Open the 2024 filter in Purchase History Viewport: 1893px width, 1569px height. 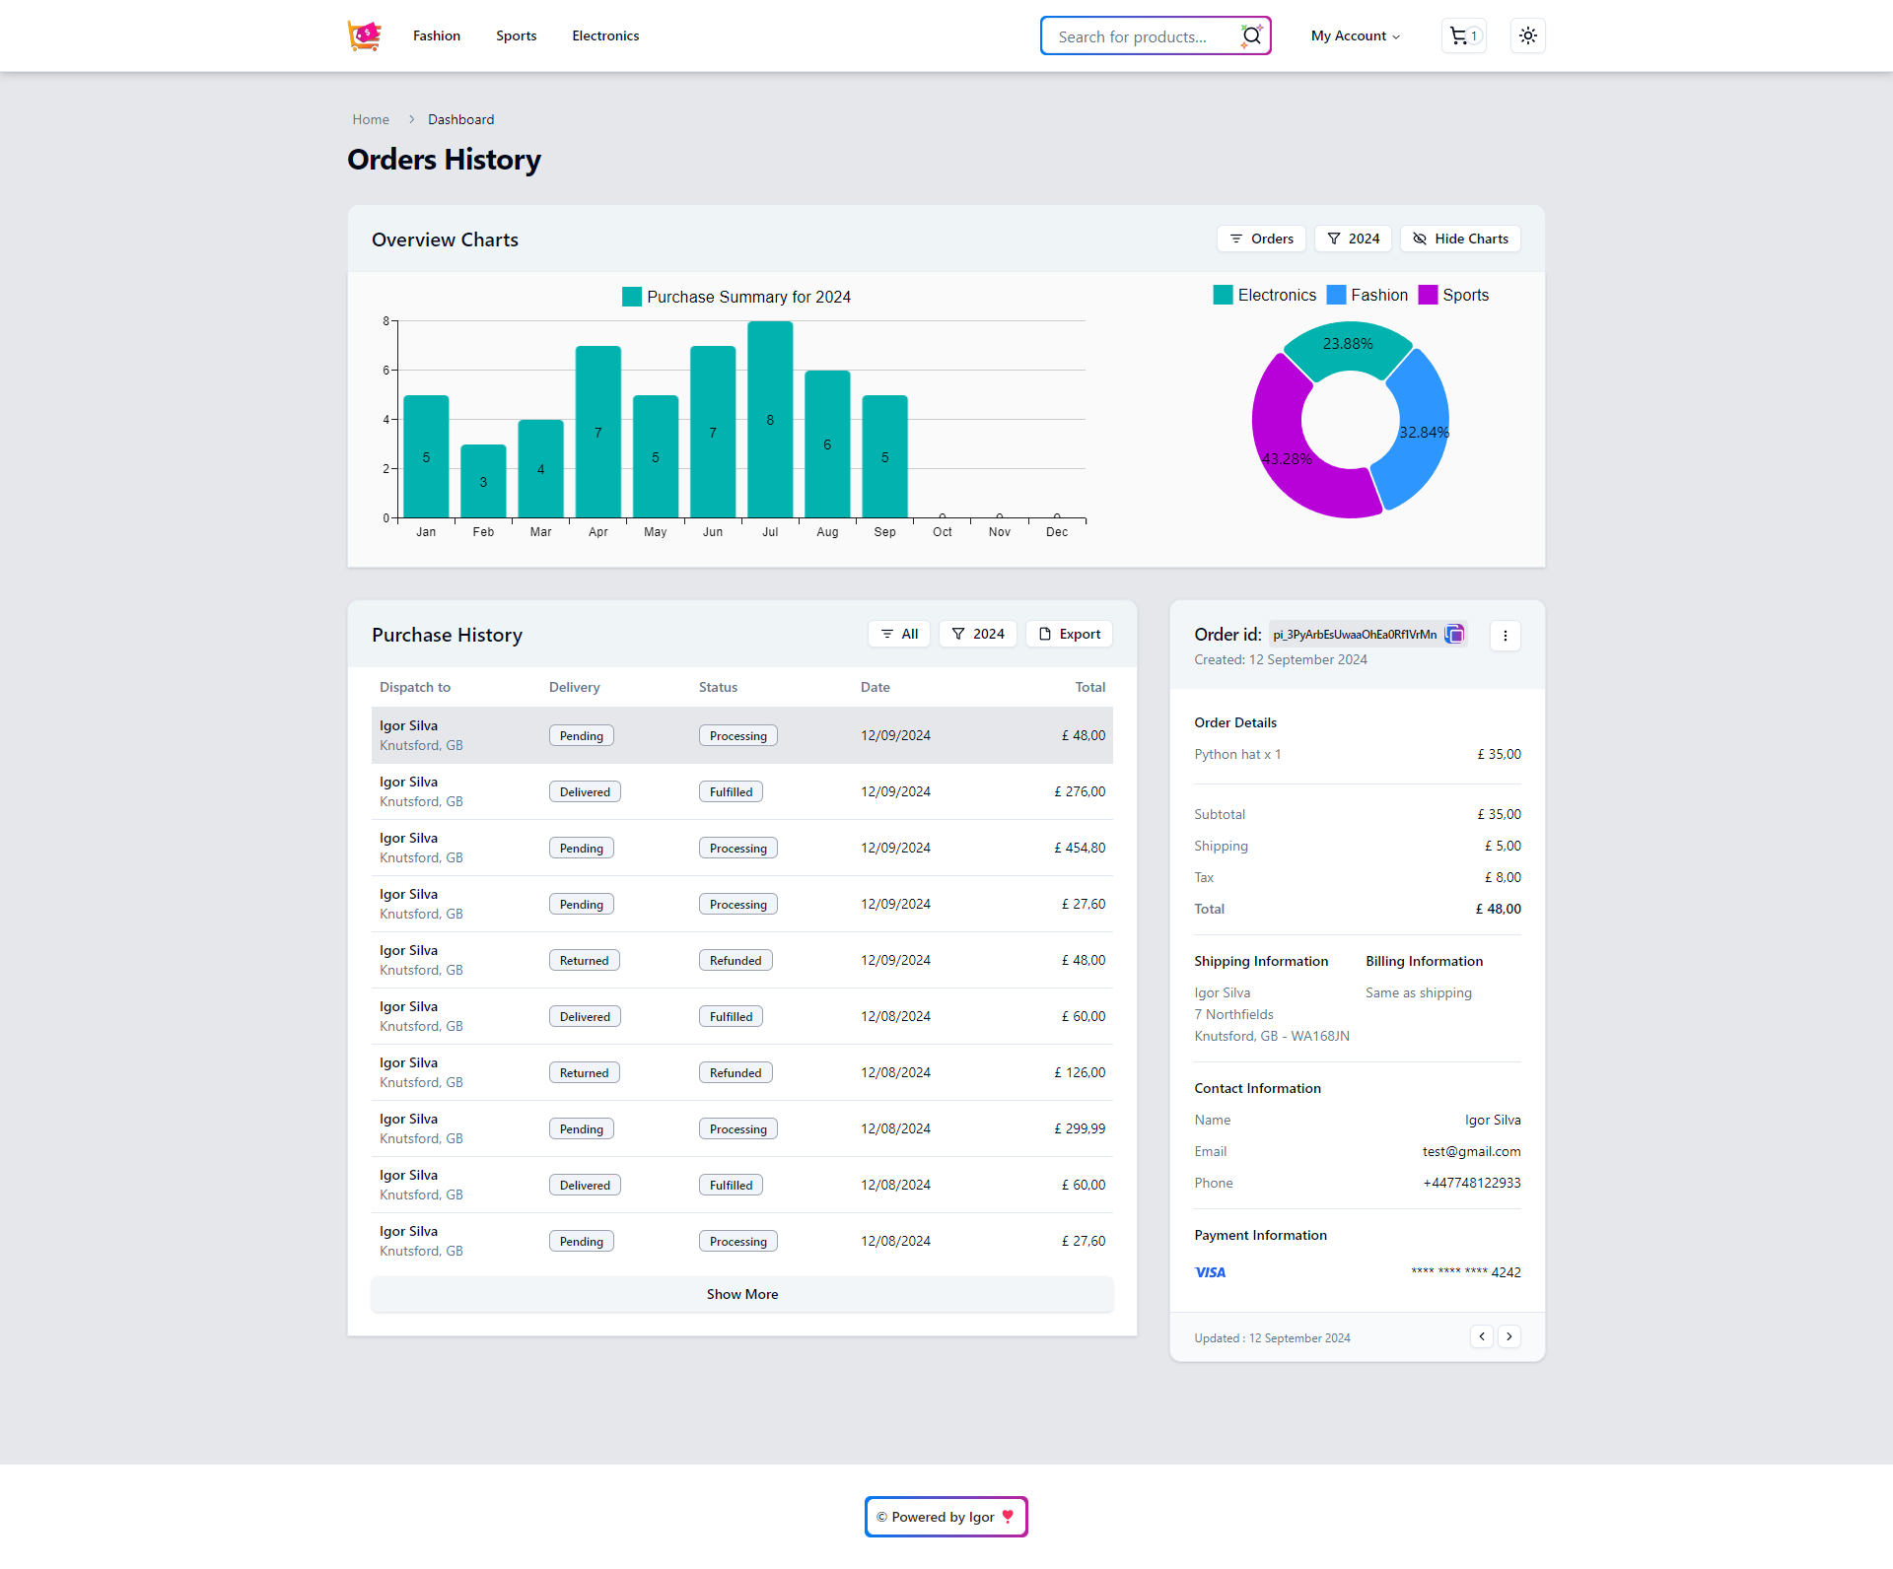pyautogui.click(x=978, y=634)
